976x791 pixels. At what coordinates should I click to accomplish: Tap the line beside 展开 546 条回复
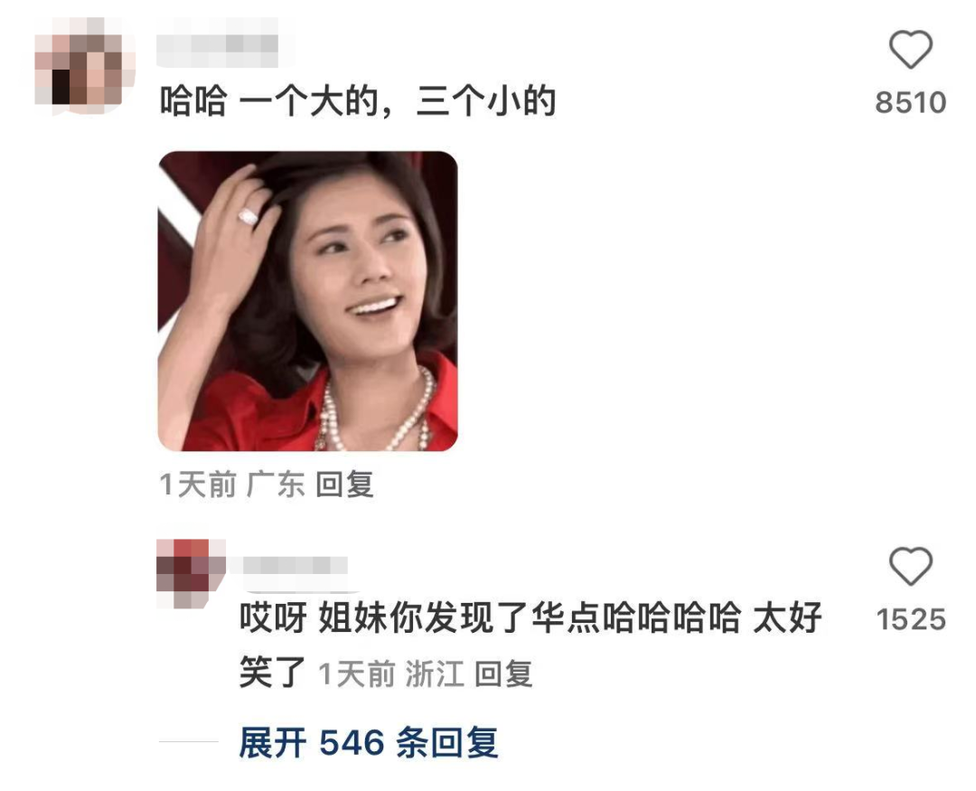pyautogui.click(x=189, y=742)
